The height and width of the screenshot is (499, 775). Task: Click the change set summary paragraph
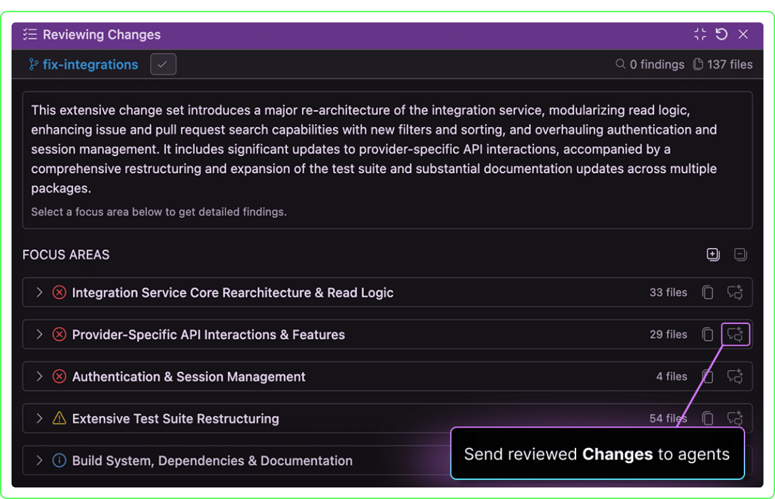click(x=374, y=149)
